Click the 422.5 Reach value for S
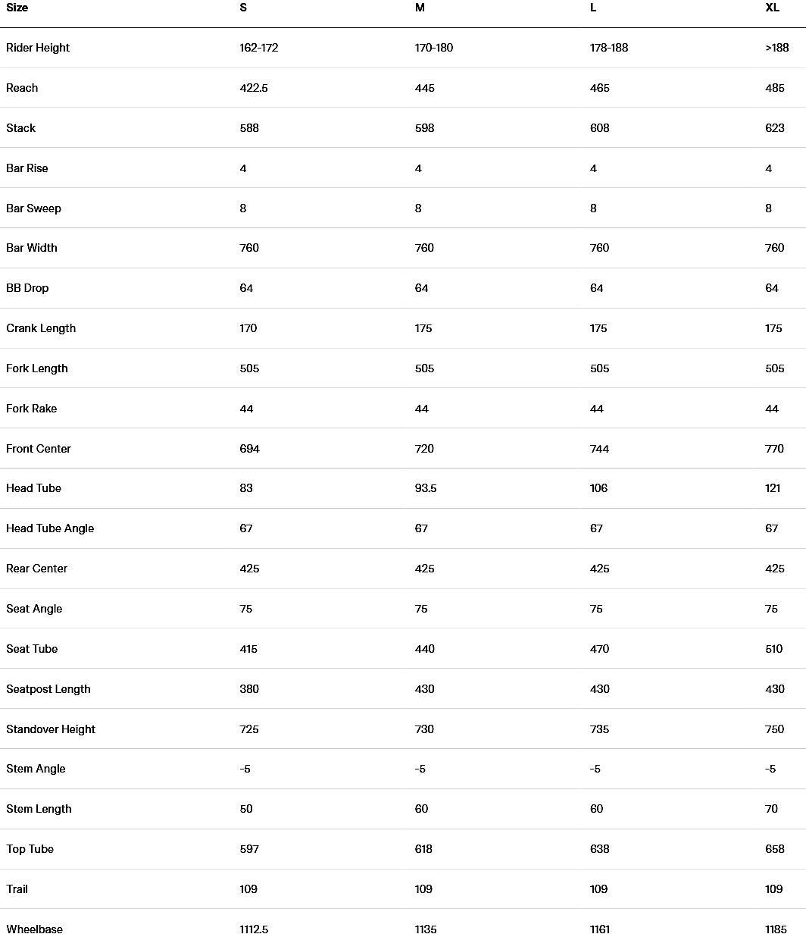The image size is (806, 934). point(254,88)
